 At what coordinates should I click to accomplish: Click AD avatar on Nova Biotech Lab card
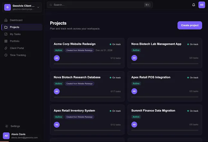tap(134, 58)
